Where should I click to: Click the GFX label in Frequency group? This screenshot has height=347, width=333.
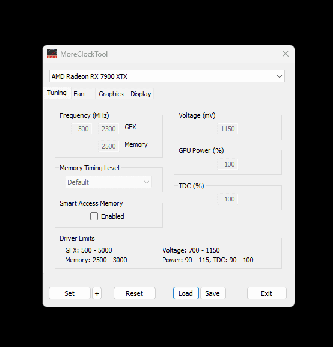point(130,127)
